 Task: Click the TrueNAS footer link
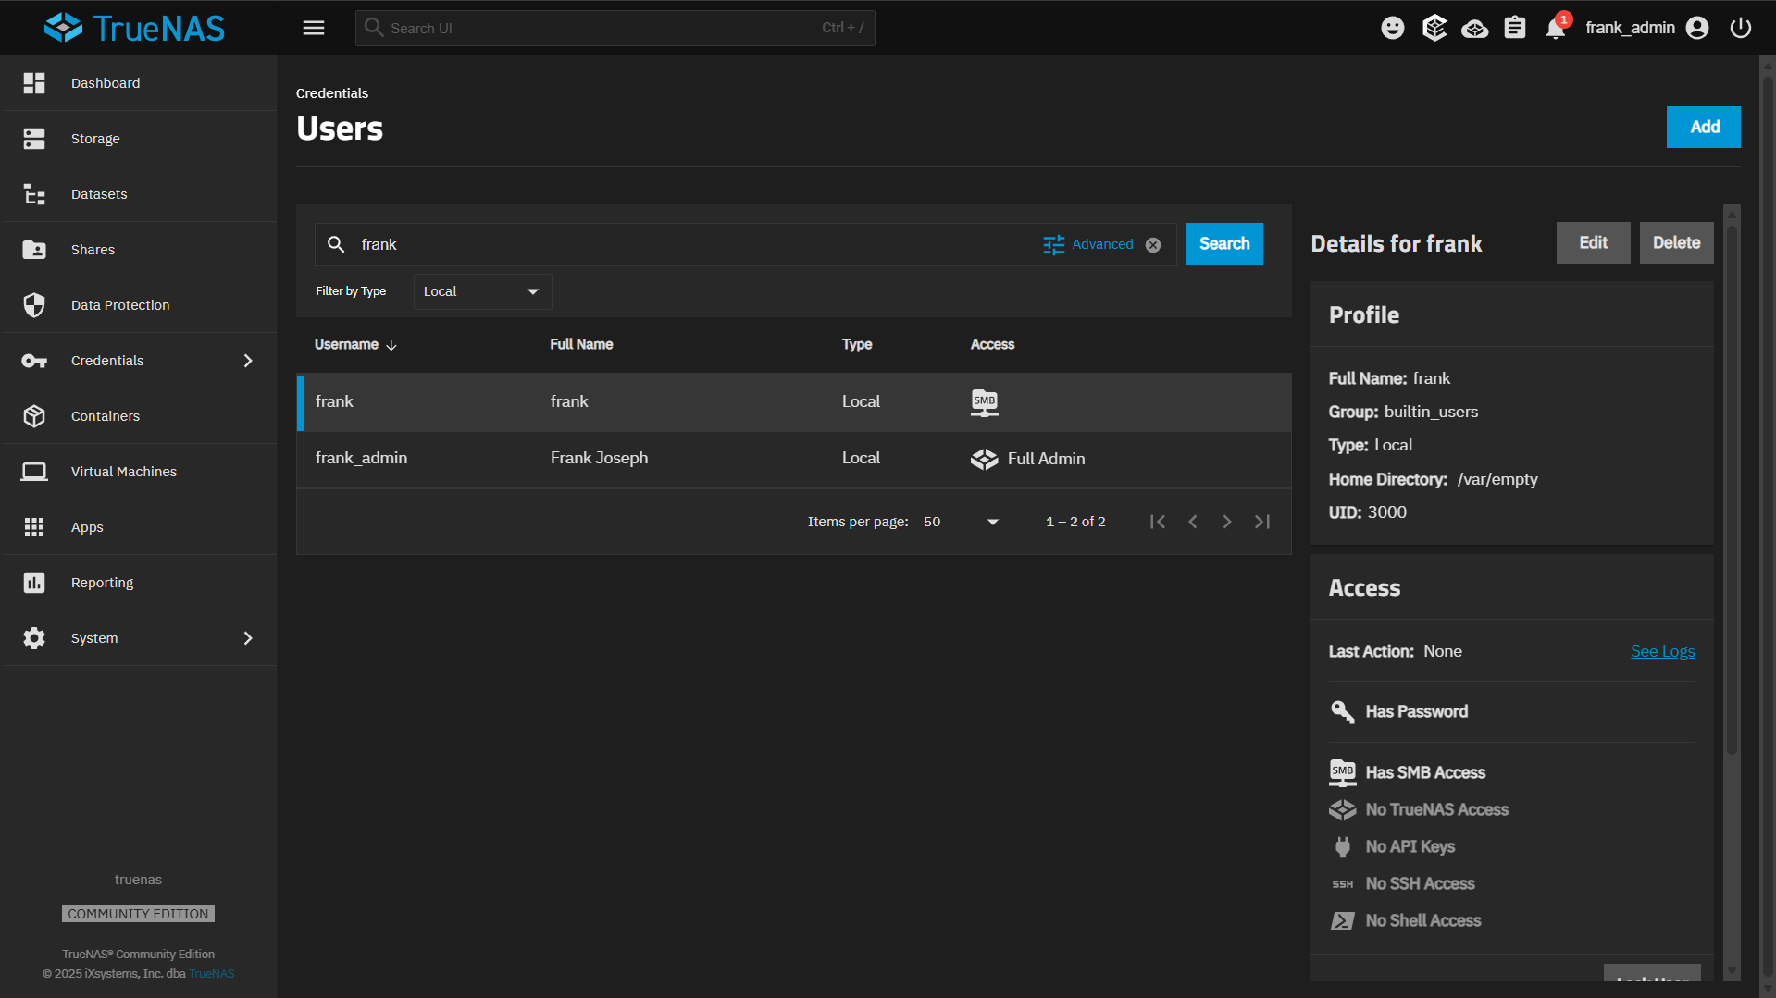pyautogui.click(x=211, y=974)
